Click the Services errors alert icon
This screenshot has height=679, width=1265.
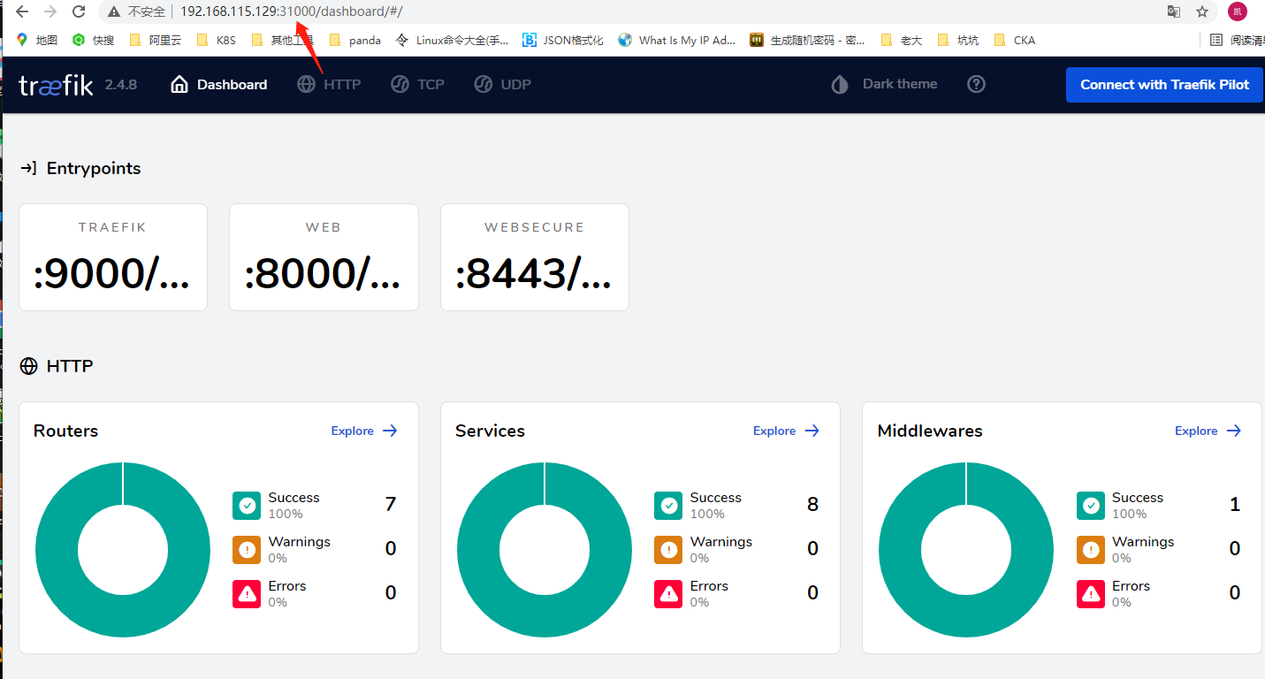click(667, 593)
